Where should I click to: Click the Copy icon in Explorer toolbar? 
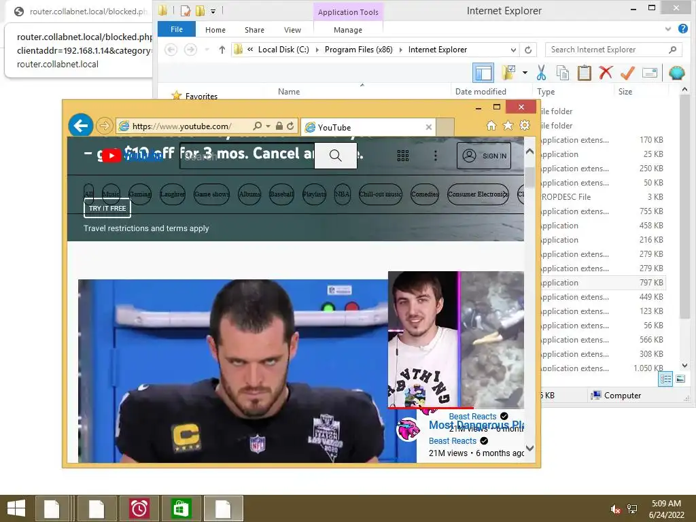(x=562, y=73)
